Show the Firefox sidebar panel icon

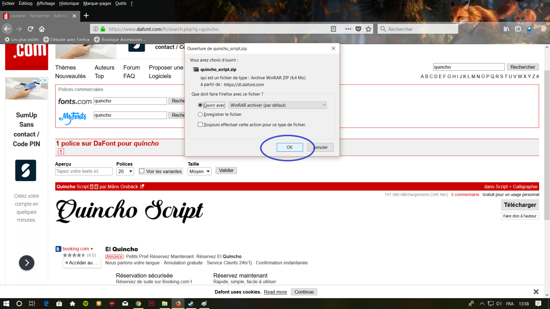[x=518, y=29]
